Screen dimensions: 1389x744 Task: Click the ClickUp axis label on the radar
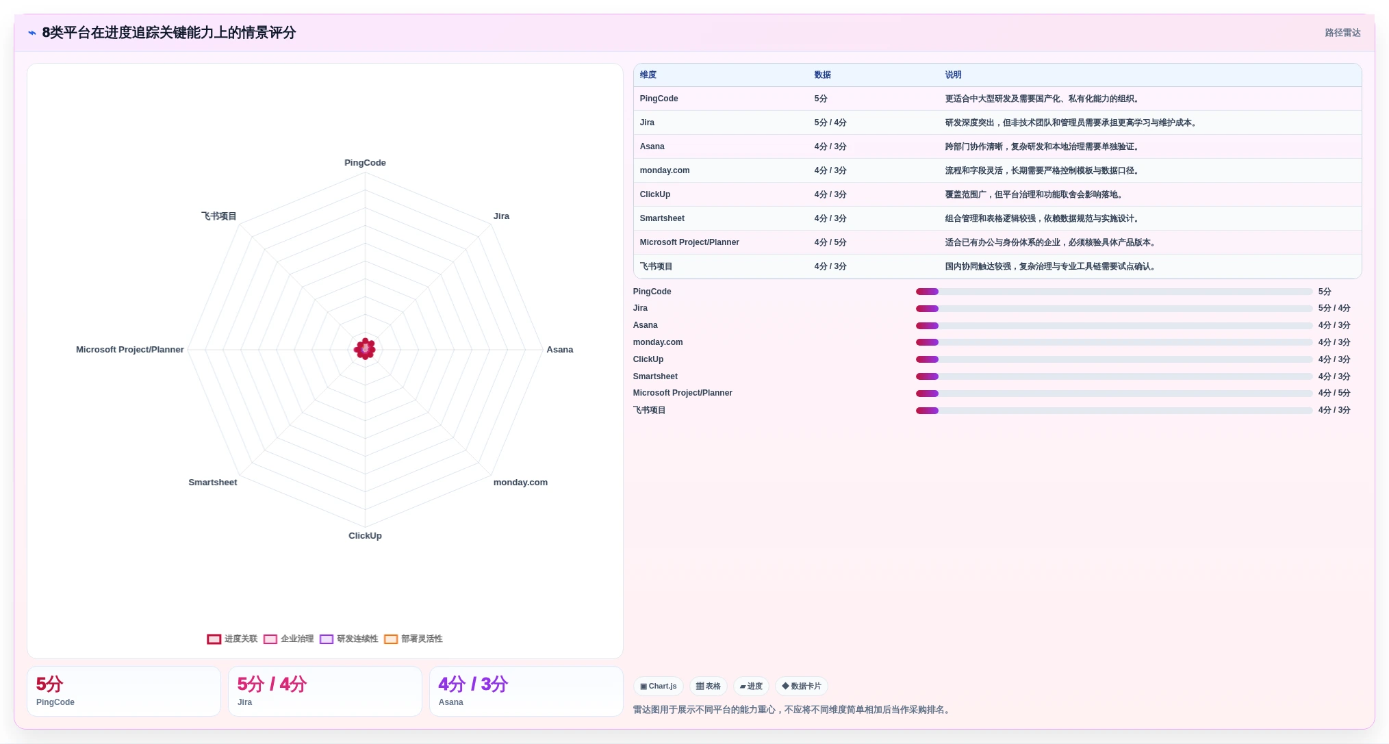(365, 536)
